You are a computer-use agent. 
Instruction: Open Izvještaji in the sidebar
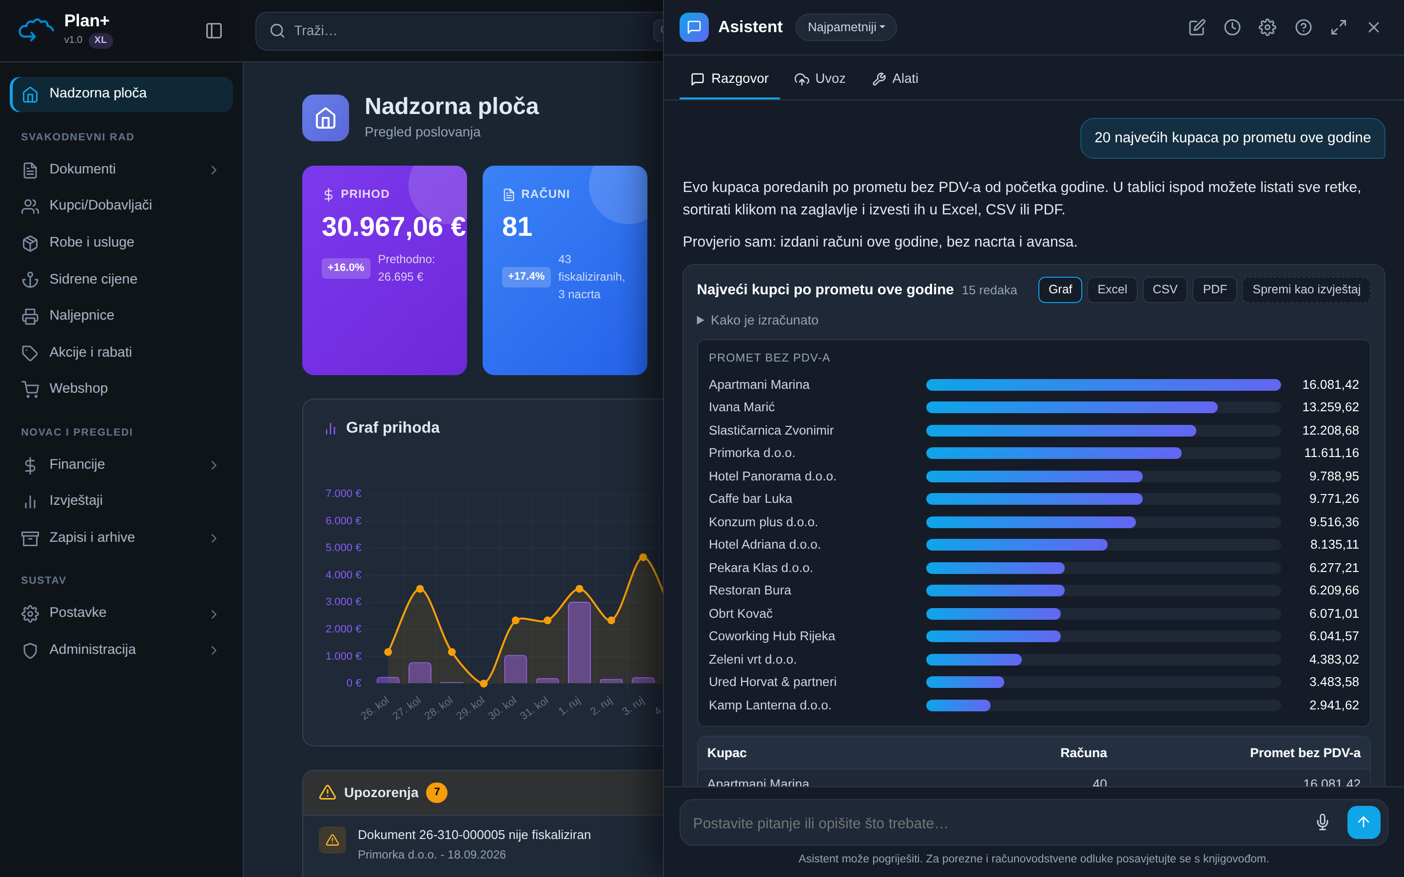[x=121, y=500]
